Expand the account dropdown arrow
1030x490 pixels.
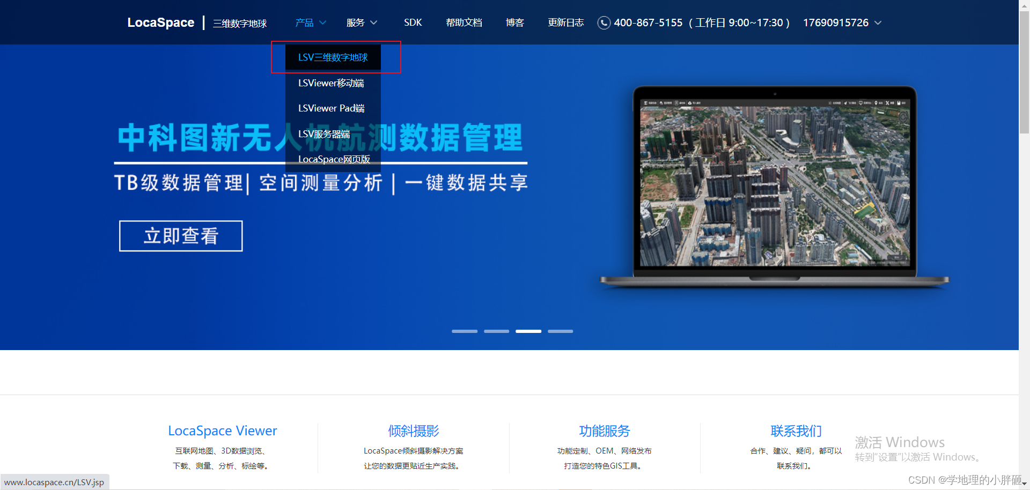(878, 23)
